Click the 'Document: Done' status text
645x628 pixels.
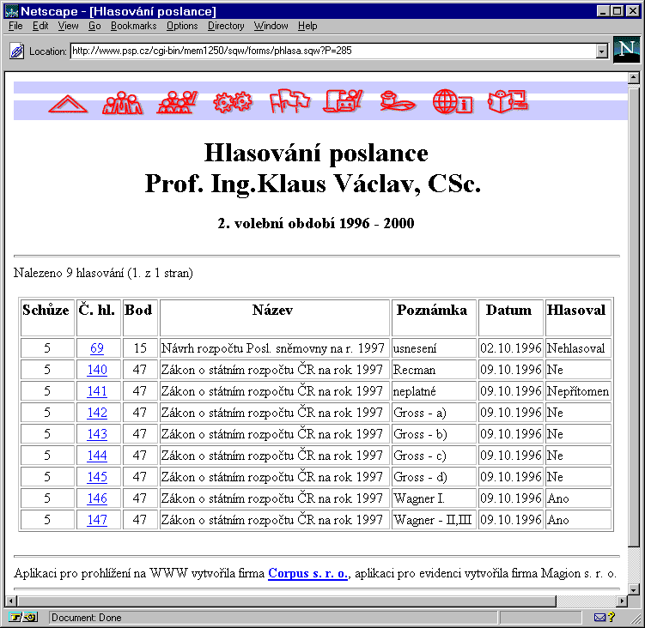tap(87, 618)
